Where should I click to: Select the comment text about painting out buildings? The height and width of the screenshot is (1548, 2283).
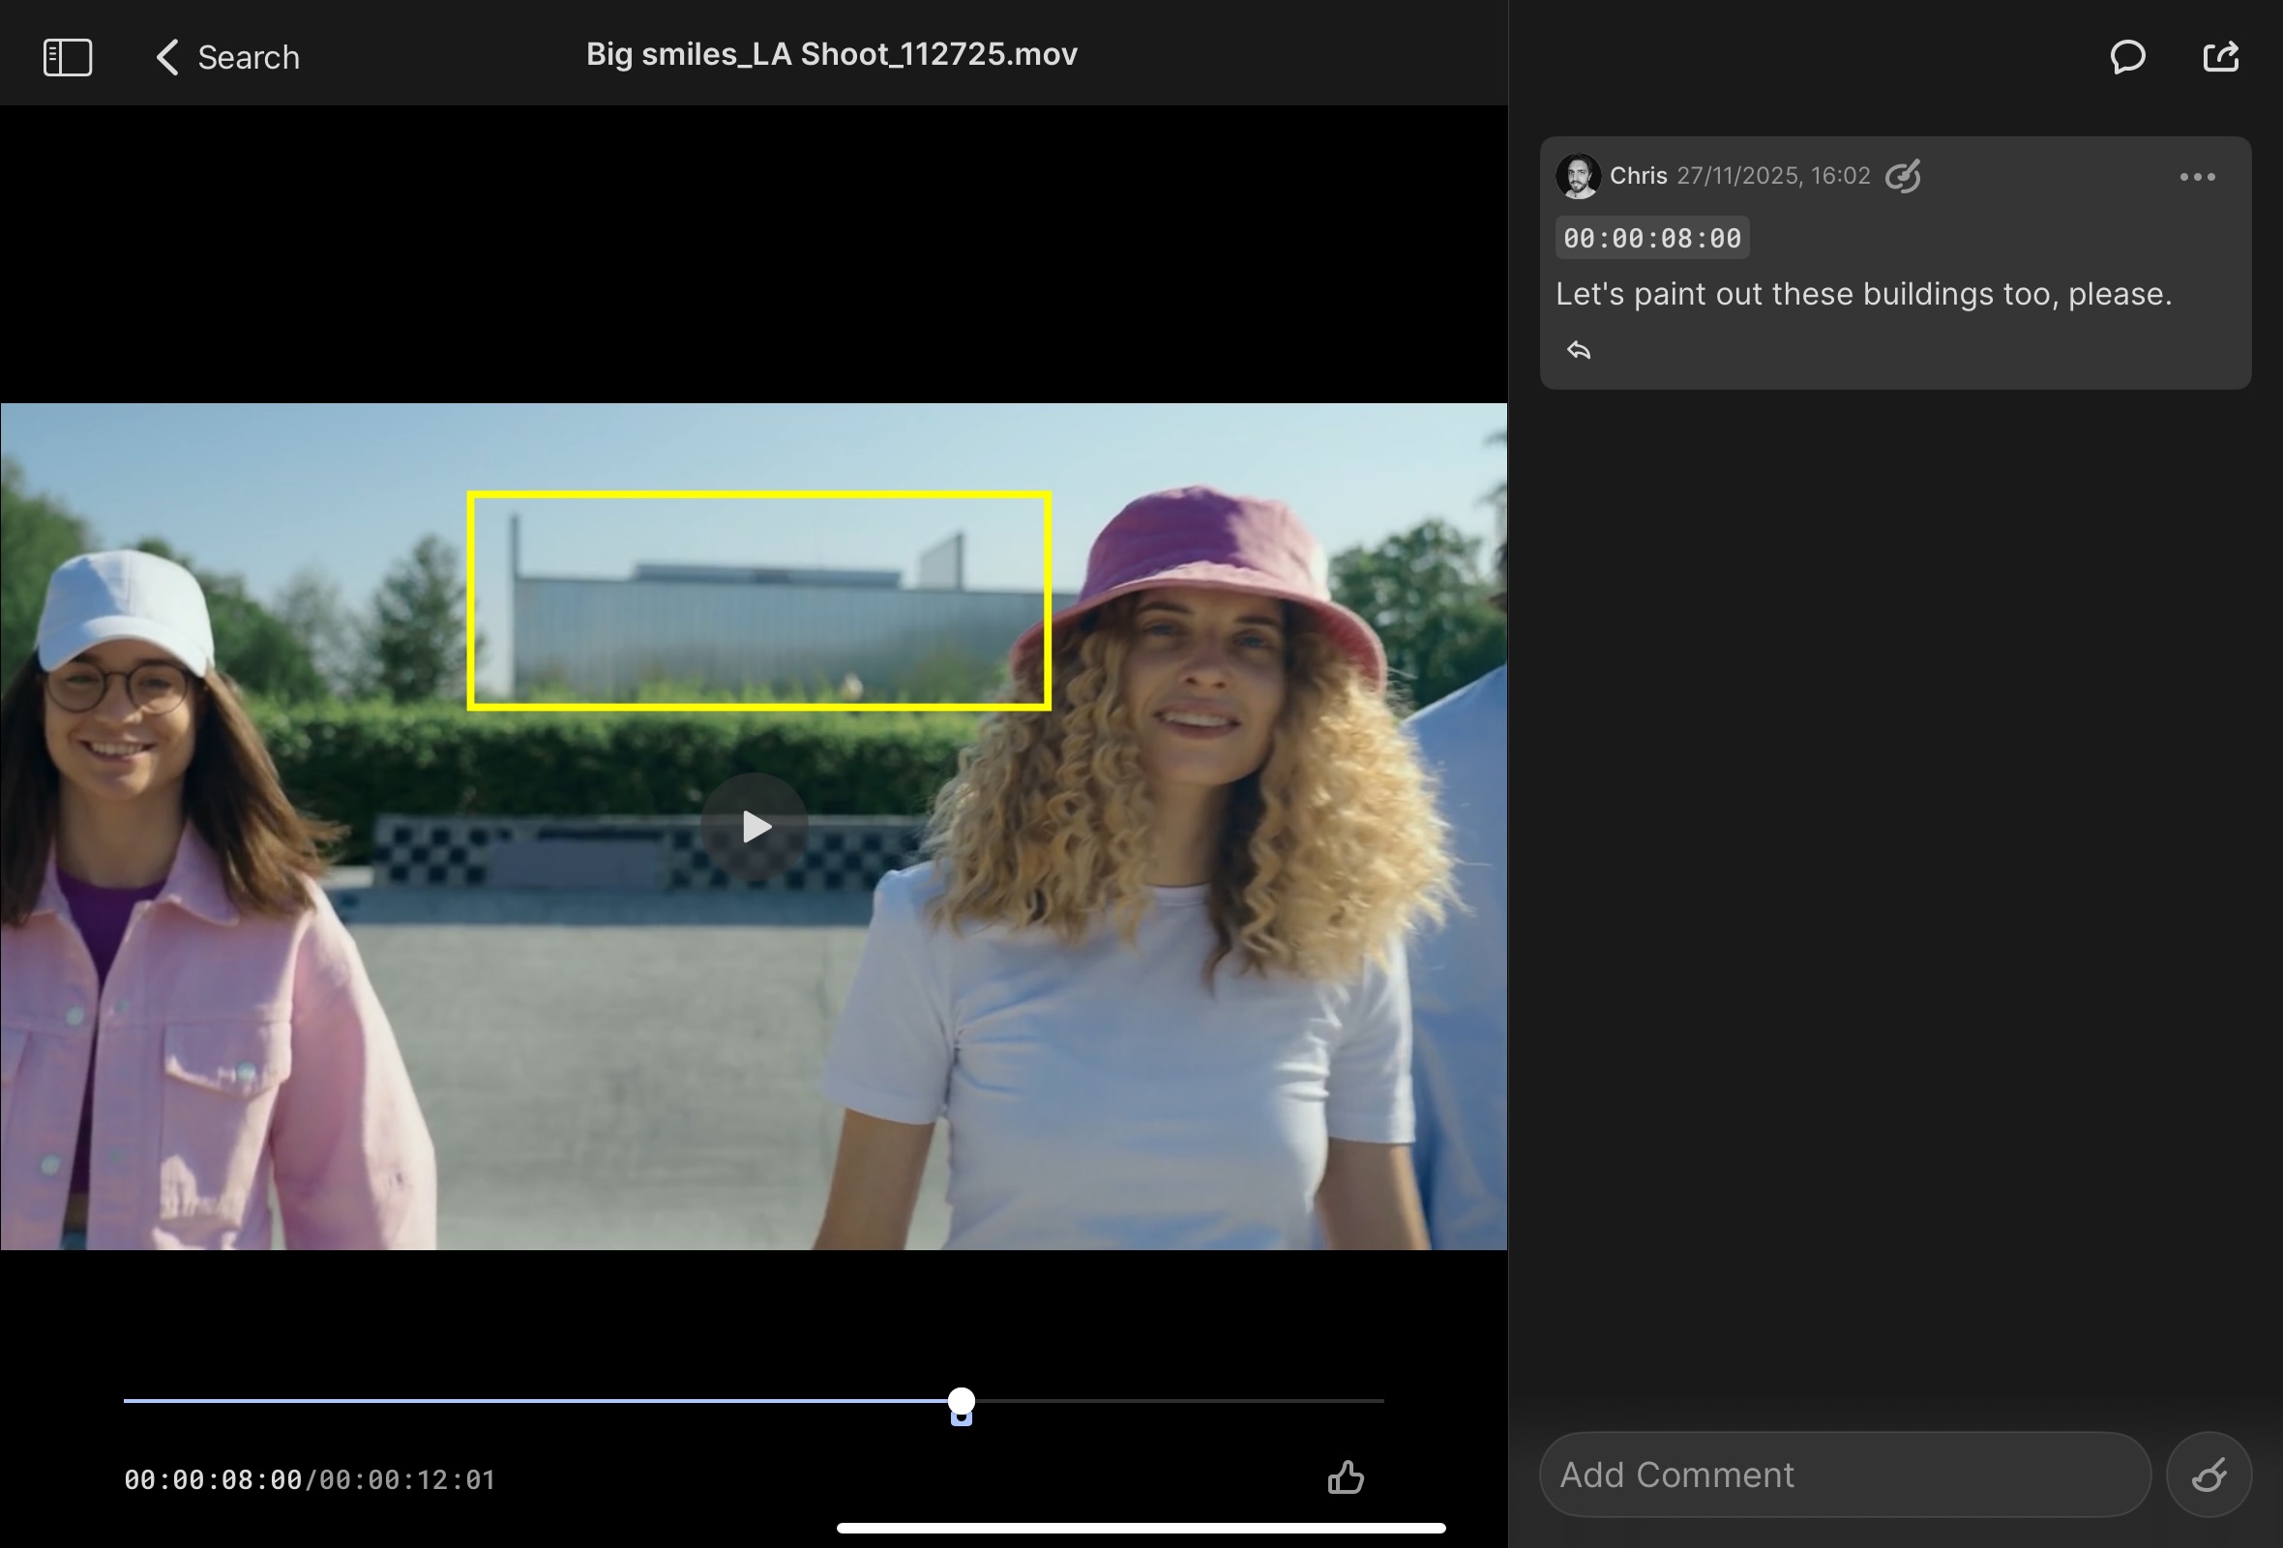point(1862,295)
